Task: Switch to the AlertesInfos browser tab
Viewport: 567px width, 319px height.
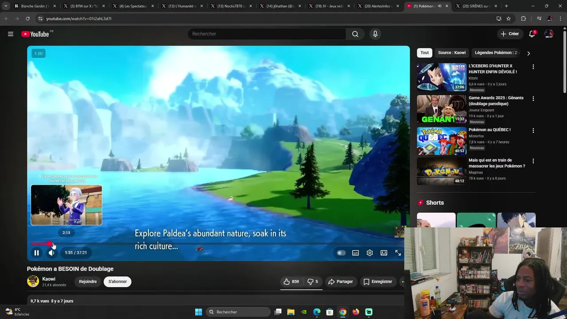Action: point(377,6)
